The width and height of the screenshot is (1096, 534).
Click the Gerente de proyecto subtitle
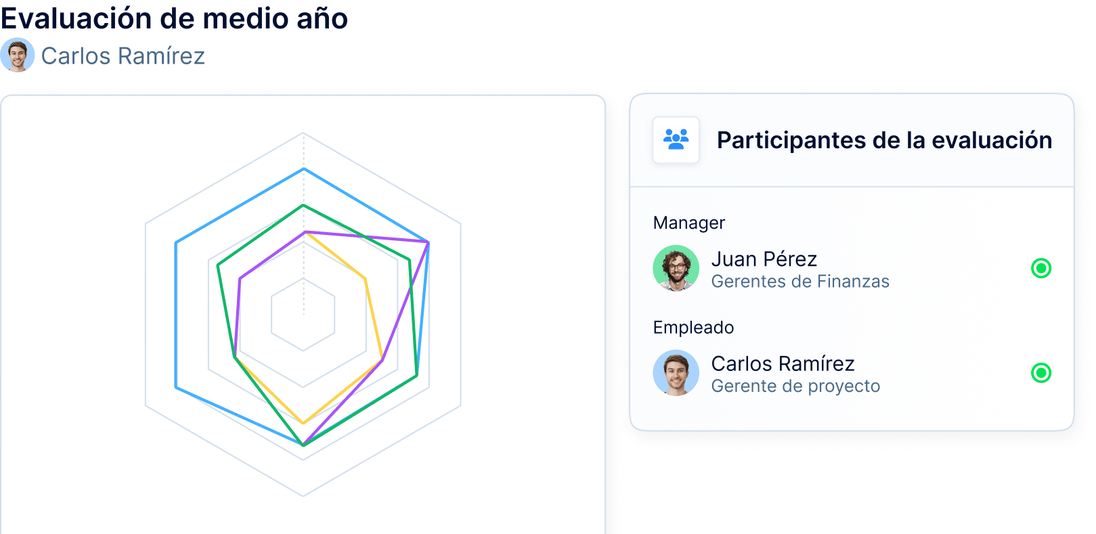(x=795, y=386)
